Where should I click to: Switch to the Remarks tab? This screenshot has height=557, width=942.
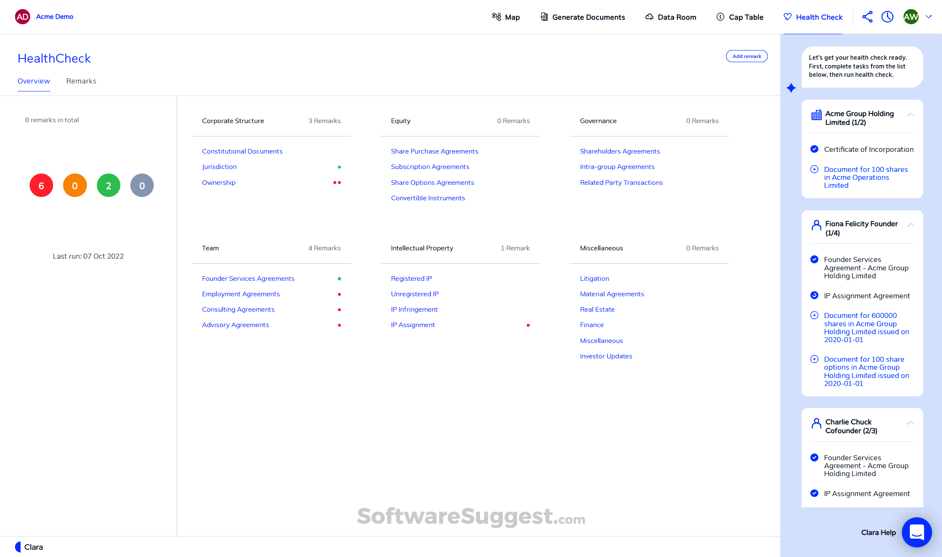(x=81, y=81)
